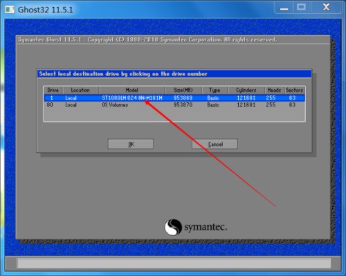
Task: Click the Symantec yin-yang logo
Action: click(x=173, y=227)
